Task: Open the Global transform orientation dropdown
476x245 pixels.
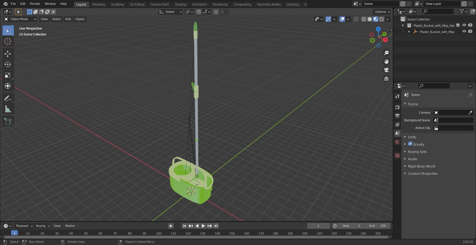Action: (x=170, y=12)
